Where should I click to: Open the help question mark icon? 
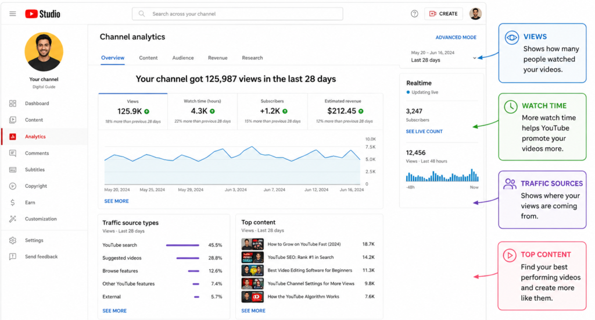[x=414, y=14]
